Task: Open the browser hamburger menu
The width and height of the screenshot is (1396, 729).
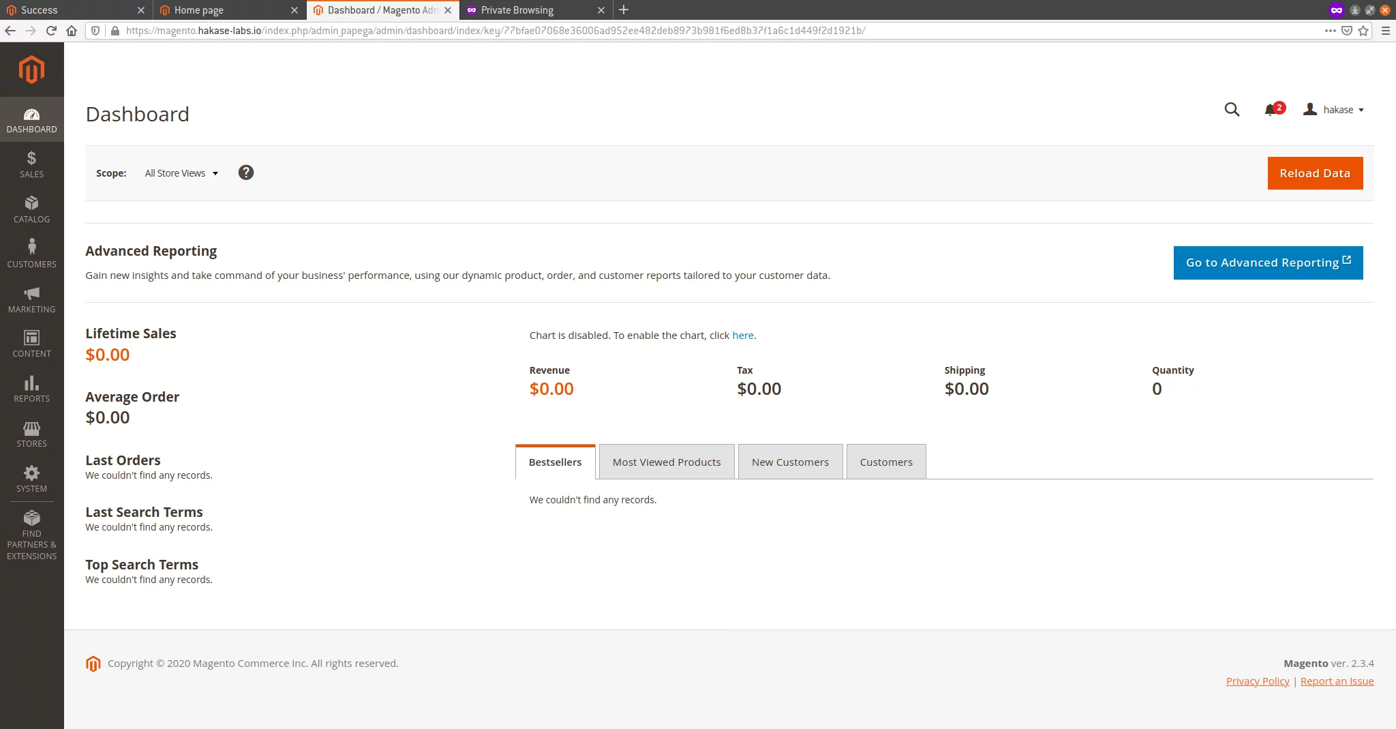Action: pyautogui.click(x=1385, y=30)
